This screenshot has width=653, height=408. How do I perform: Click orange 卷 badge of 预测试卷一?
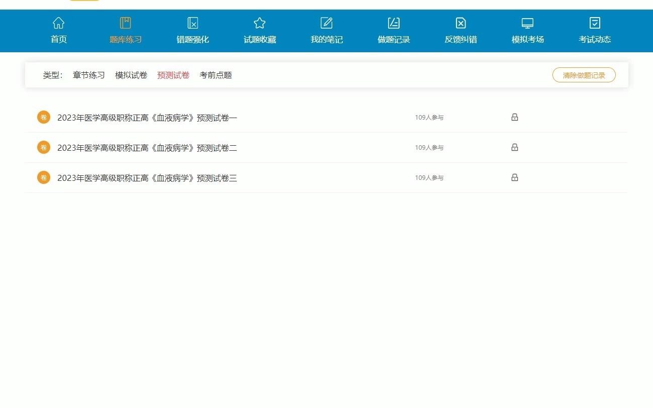[44, 117]
